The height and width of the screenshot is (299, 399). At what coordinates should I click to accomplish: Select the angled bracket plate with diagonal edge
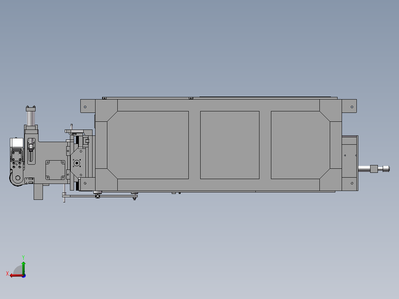[80, 174]
